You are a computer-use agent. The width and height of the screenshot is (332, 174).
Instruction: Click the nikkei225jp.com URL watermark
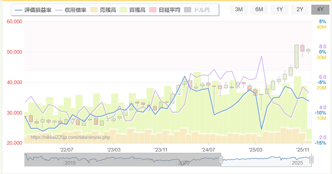(x=71, y=137)
